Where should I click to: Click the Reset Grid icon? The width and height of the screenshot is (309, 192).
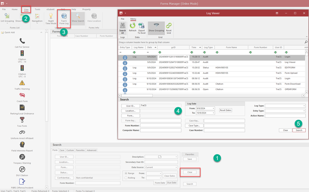coord(169,28)
